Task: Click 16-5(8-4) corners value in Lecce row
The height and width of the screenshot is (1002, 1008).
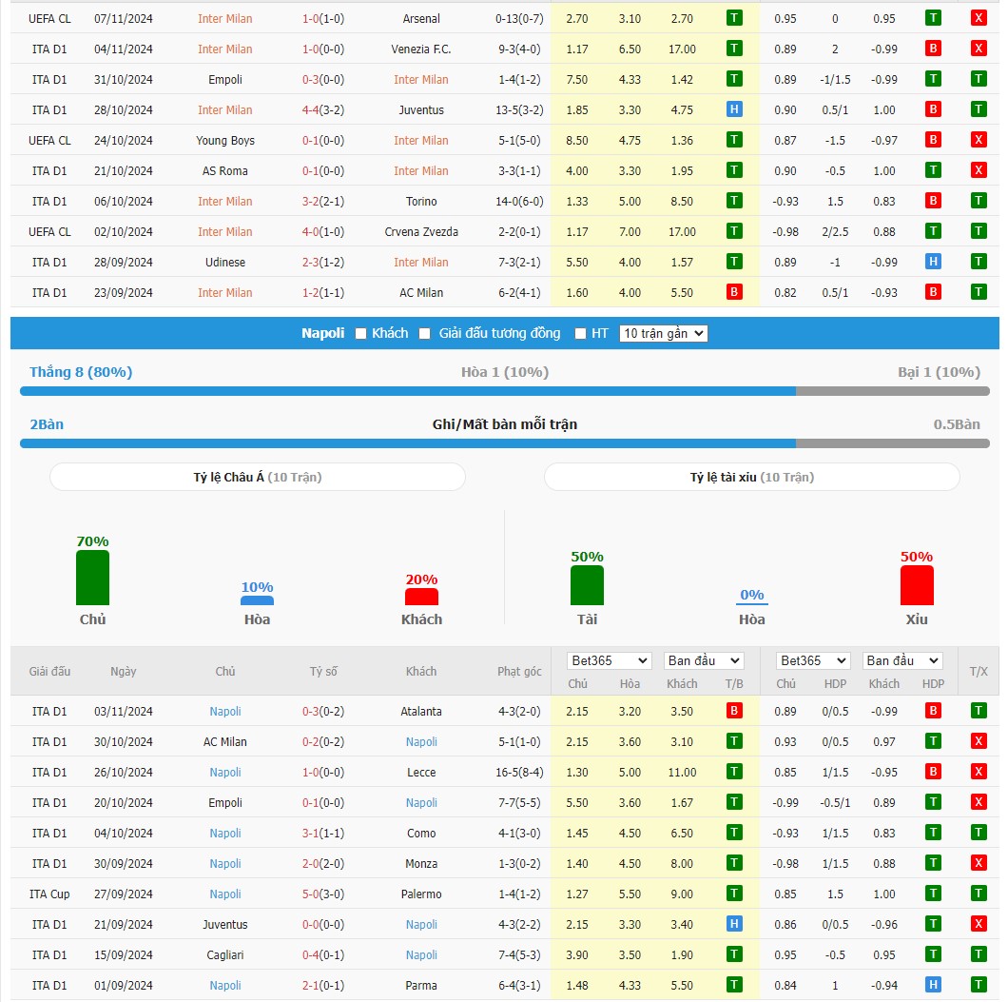Action: pos(519,773)
